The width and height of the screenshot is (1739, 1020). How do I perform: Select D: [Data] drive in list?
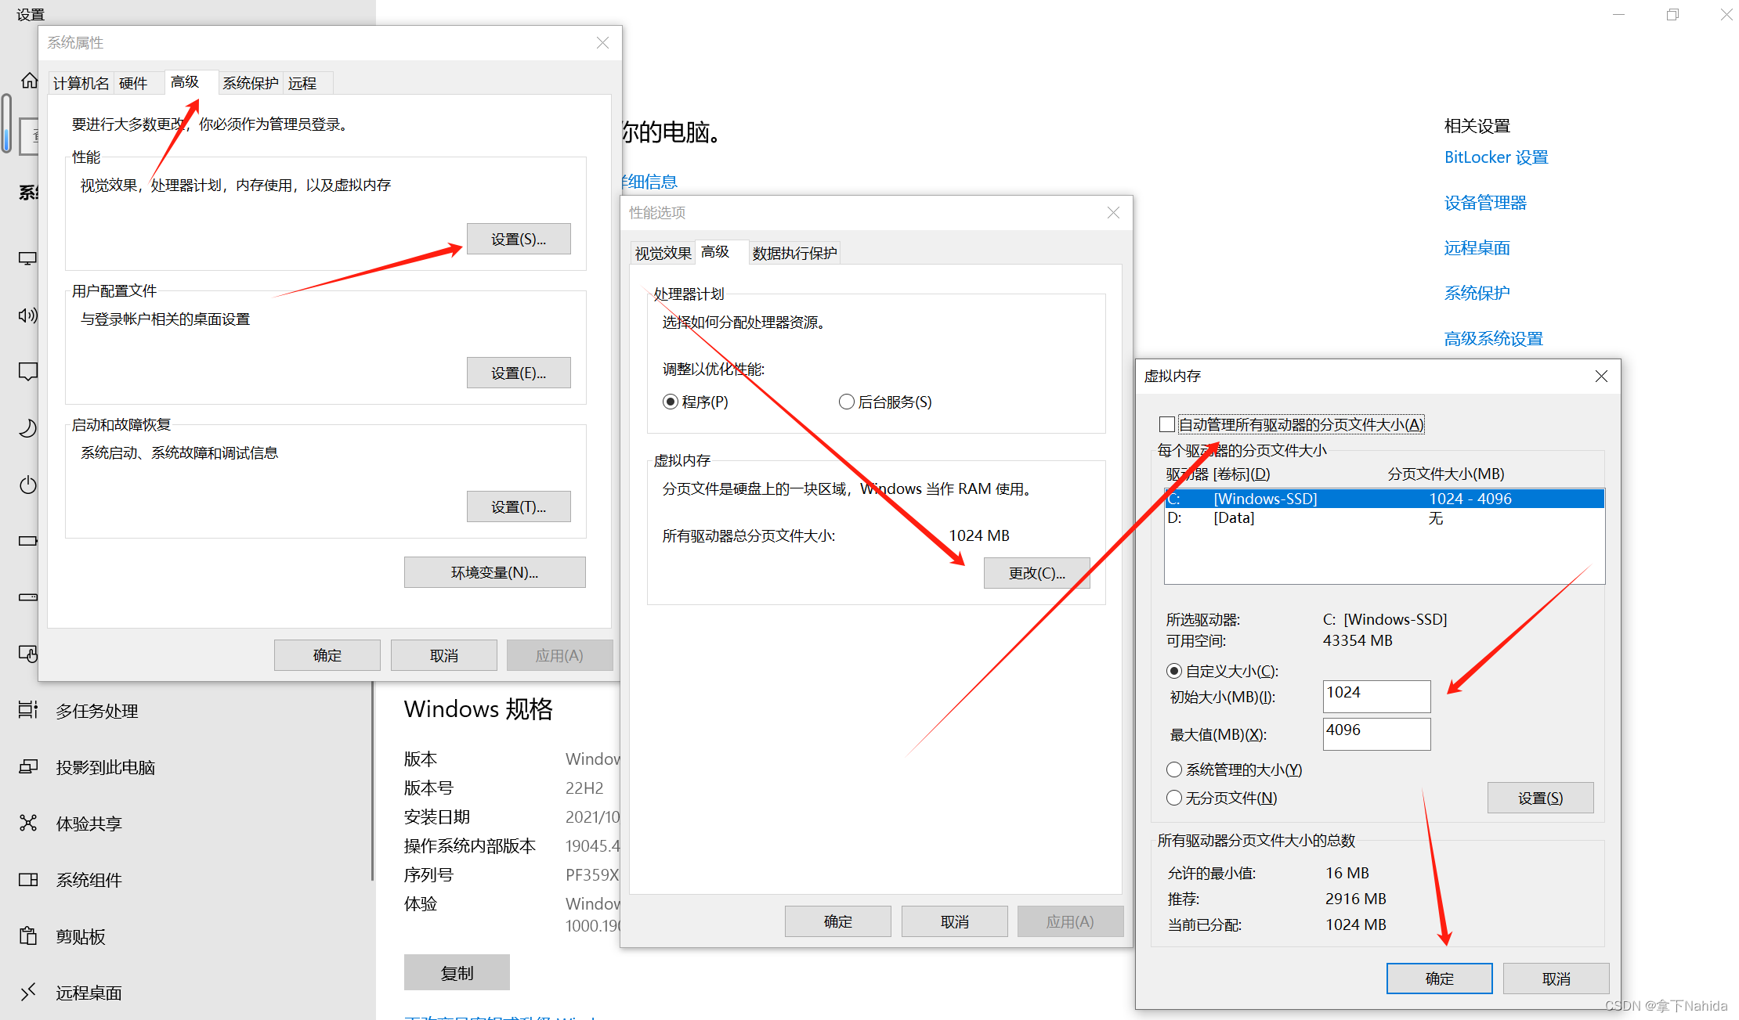coord(1233,518)
